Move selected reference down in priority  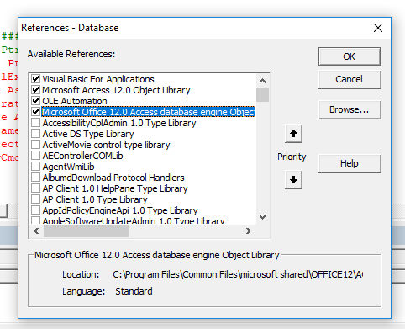click(x=293, y=179)
